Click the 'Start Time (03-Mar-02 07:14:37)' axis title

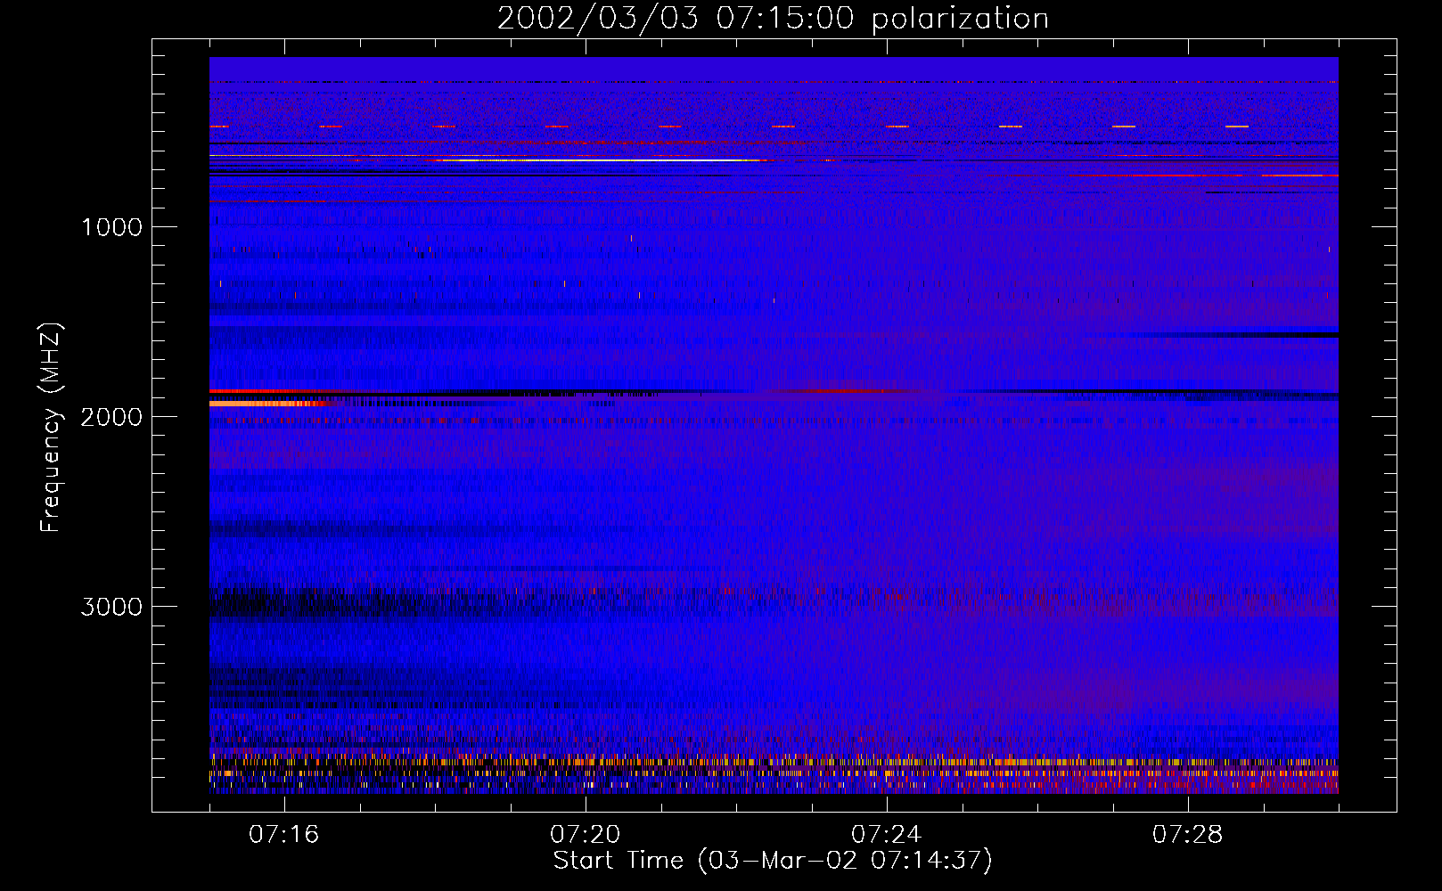[x=773, y=861]
